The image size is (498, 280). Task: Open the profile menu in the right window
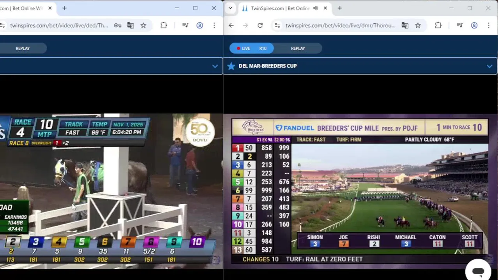pyautogui.click(x=474, y=26)
